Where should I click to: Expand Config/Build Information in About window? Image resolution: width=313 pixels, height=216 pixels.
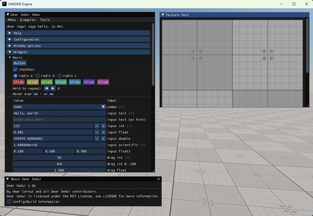(9, 201)
